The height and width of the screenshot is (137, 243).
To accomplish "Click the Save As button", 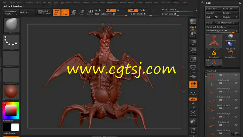I will [x=231, y=9].
